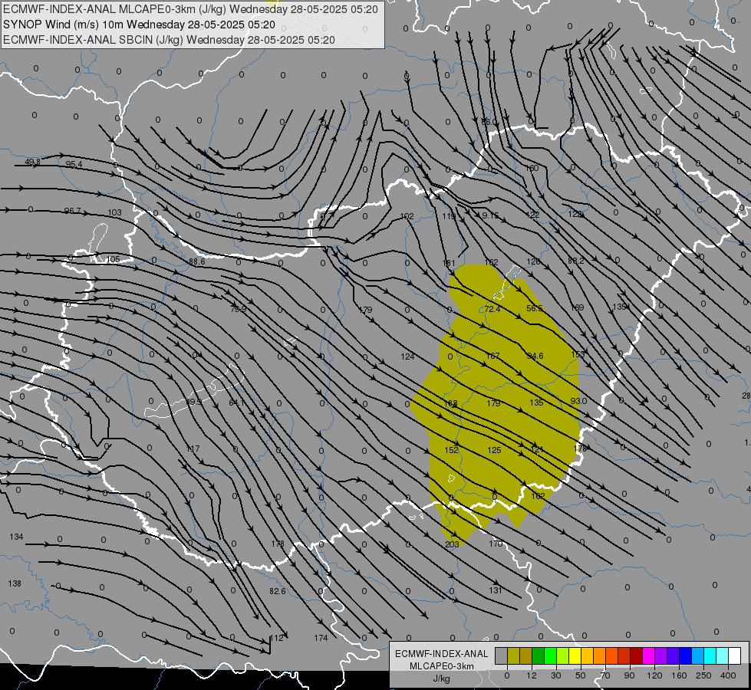This screenshot has height=690, width=751.
Task: Click the map value 134
Action: [16, 537]
